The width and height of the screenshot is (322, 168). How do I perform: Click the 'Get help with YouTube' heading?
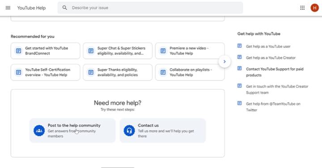tap(259, 34)
